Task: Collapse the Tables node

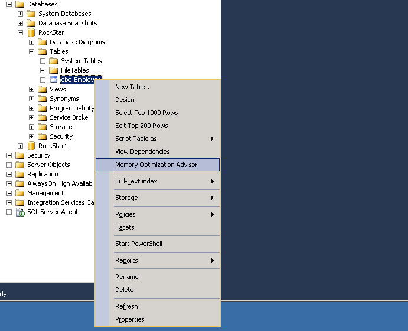Action: click(32, 51)
